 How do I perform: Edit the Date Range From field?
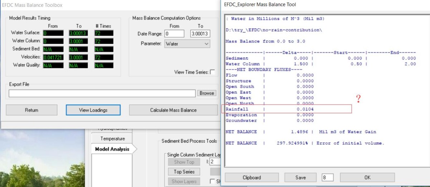(x=174, y=34)
